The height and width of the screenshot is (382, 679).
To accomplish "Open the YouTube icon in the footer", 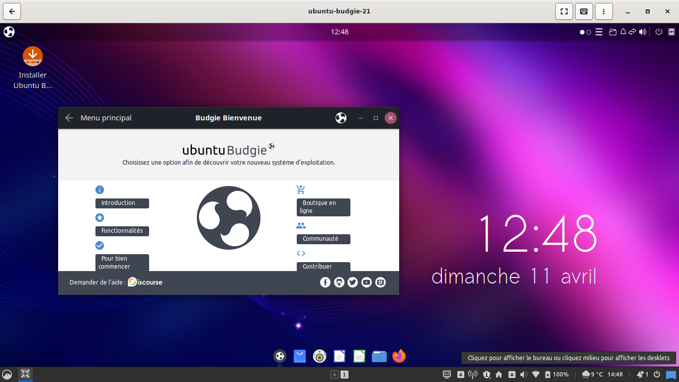I will coord(367,283).
